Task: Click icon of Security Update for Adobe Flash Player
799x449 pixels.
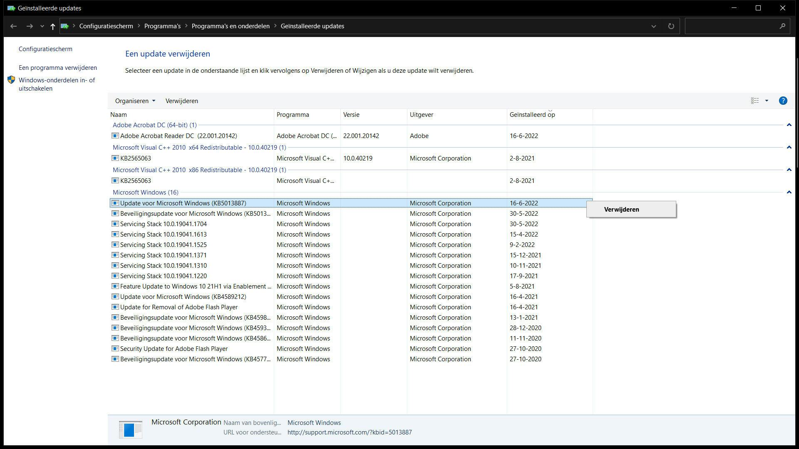Action: [x=115, y=349]
